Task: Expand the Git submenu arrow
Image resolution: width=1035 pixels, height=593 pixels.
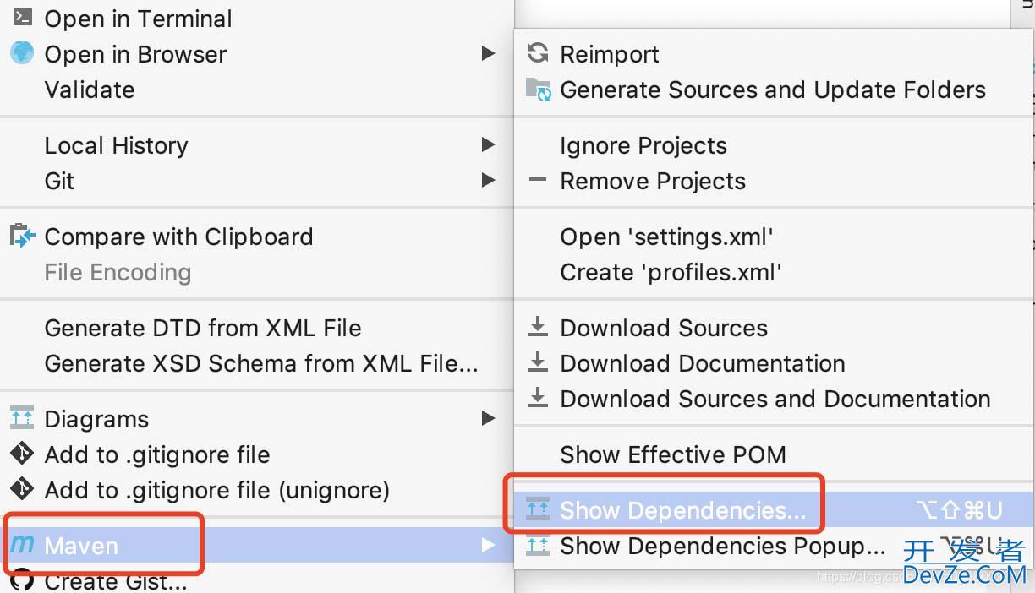Action: [x=488, y=181]
